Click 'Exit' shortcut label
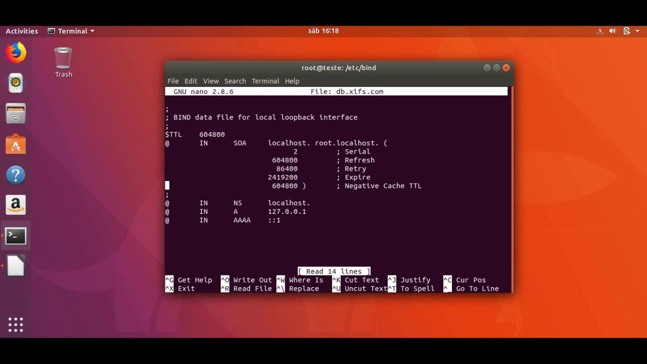Viewport: 647px width, 364px height. 186,289
